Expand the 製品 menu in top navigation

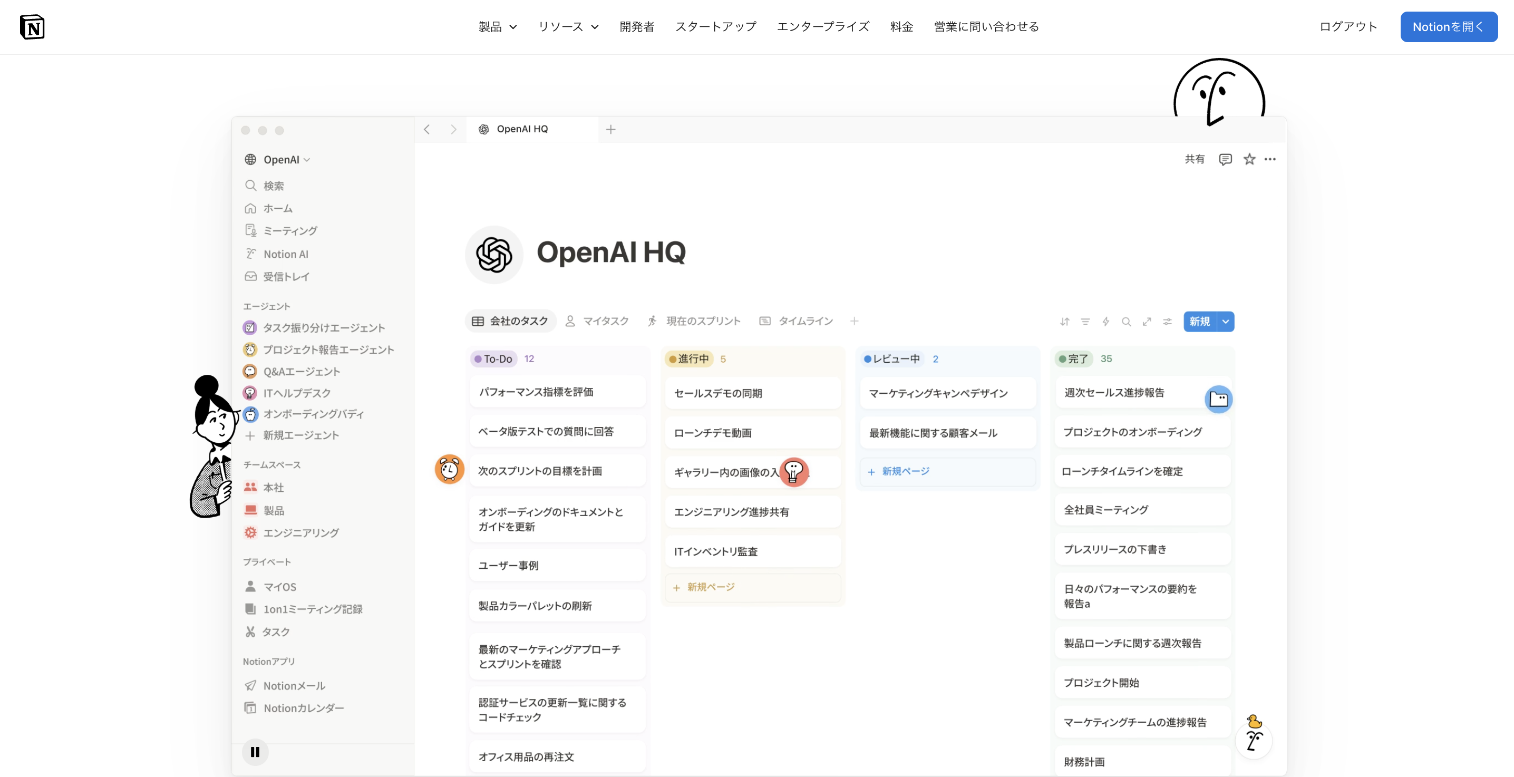[498, 27]
